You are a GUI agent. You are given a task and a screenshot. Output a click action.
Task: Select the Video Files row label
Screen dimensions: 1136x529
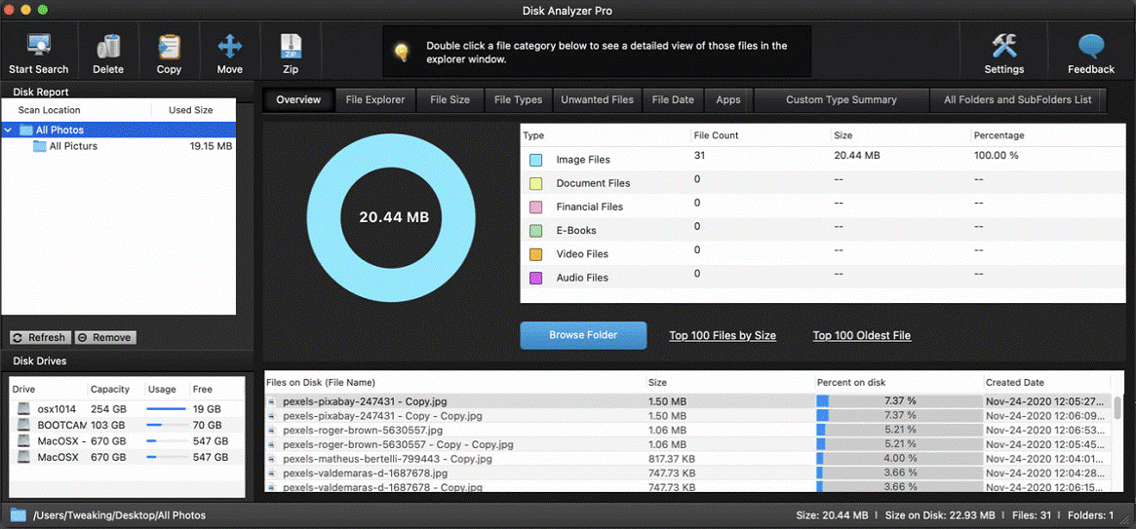coord(582,254)
